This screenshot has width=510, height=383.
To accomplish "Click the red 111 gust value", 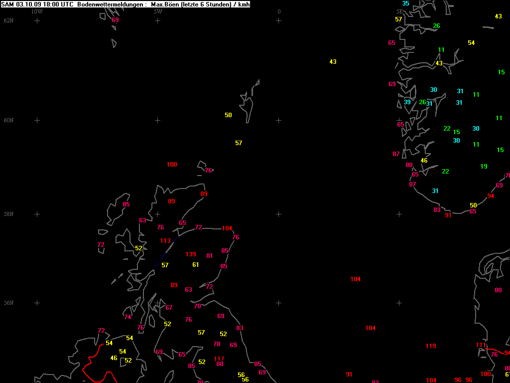I will 481,345.
